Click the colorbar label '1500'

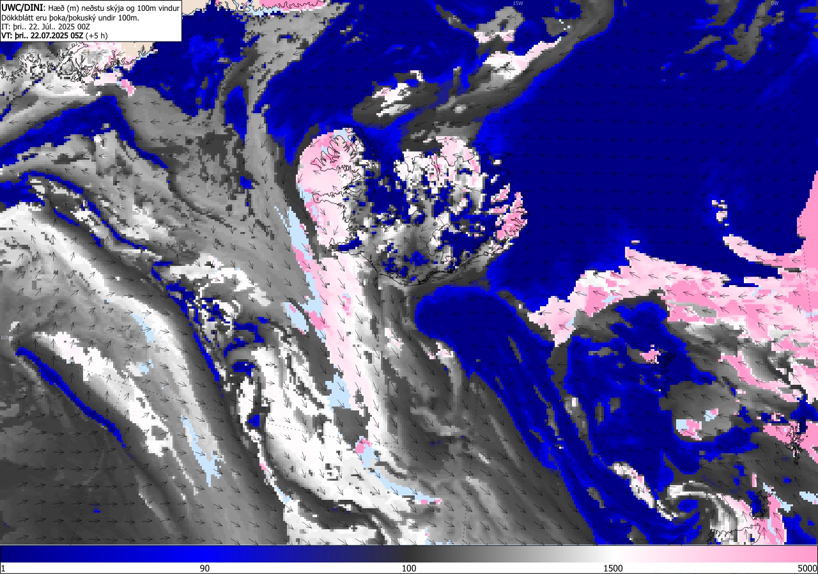tap(613, 568)
